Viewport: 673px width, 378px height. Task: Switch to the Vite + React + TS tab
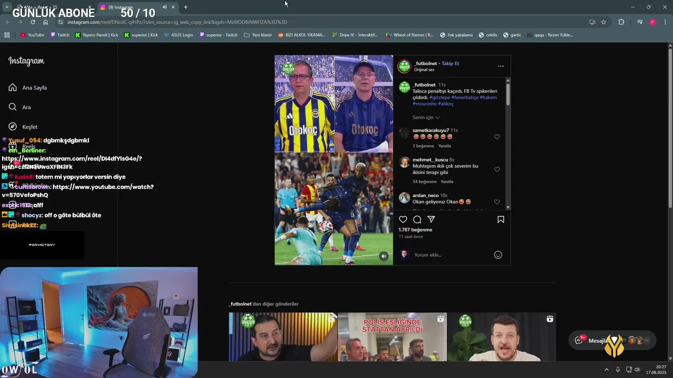point(53,7)
